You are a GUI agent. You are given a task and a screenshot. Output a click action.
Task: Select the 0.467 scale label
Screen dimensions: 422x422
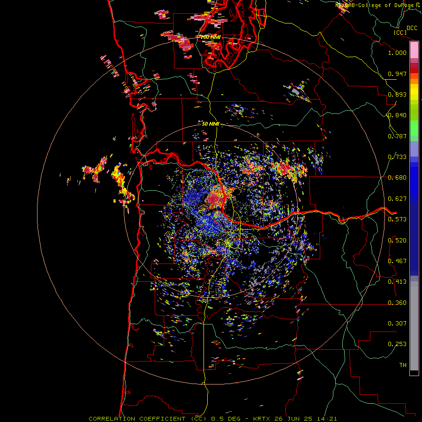397,261
